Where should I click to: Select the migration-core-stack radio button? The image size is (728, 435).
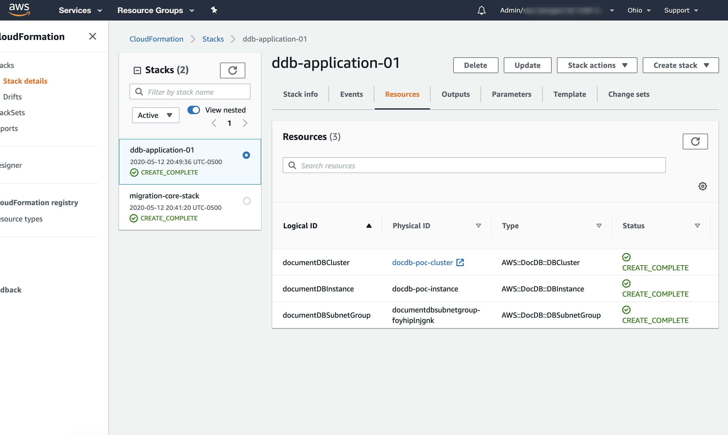[247, 201]
